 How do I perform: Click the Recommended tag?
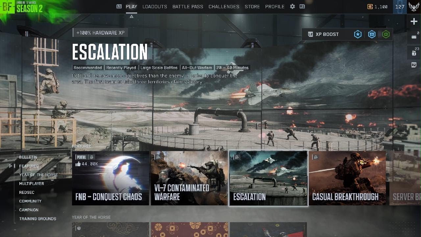point(88,68)
